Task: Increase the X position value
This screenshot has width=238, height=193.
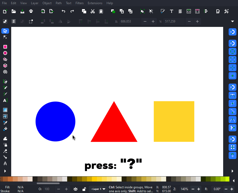Action: [x=153, y=21]
